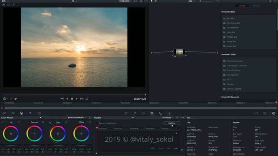Pick white point icon beside Gain
Image resolution: width=278 pixels, height=156 pixels.
(50, 122)
